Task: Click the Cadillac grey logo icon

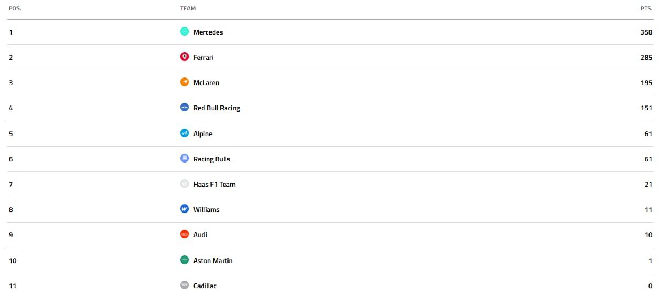Action: tap(185, 286)
